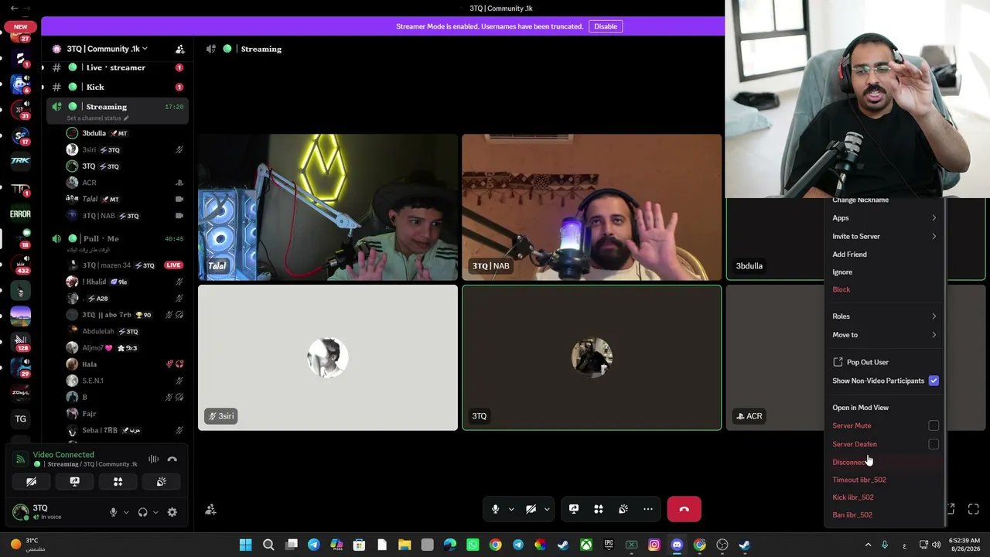Open the TRK server in the server list
990x557 pixels.
click(x=21, y=161)
